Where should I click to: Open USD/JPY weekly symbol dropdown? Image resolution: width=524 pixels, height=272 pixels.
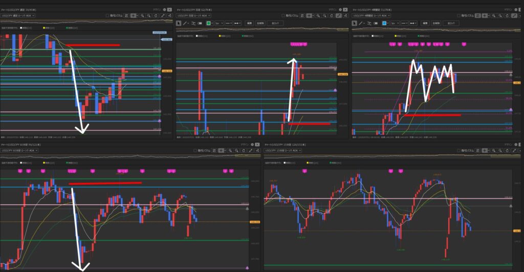tap(18, 16)
